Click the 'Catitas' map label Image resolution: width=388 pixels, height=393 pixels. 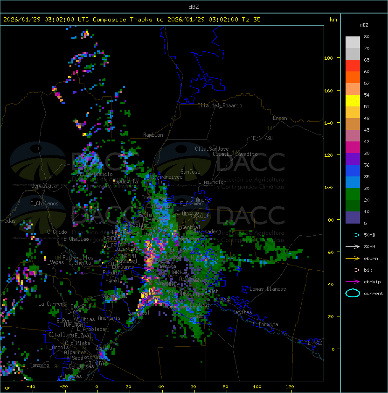click(242, 312)
